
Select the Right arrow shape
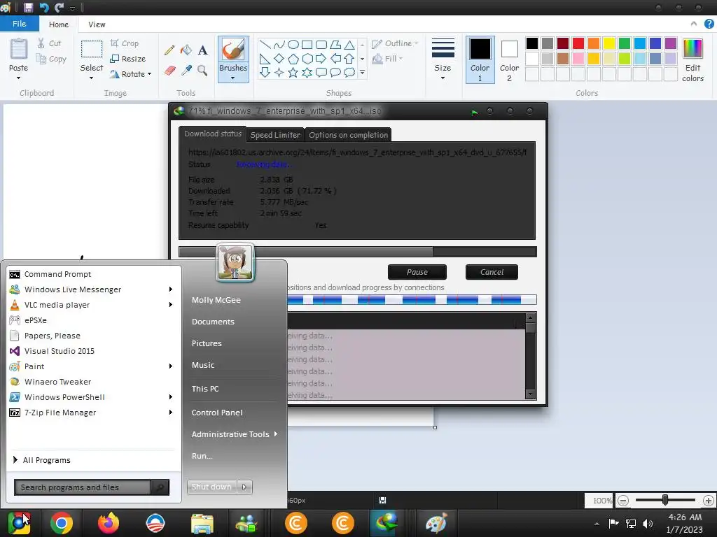321,59
